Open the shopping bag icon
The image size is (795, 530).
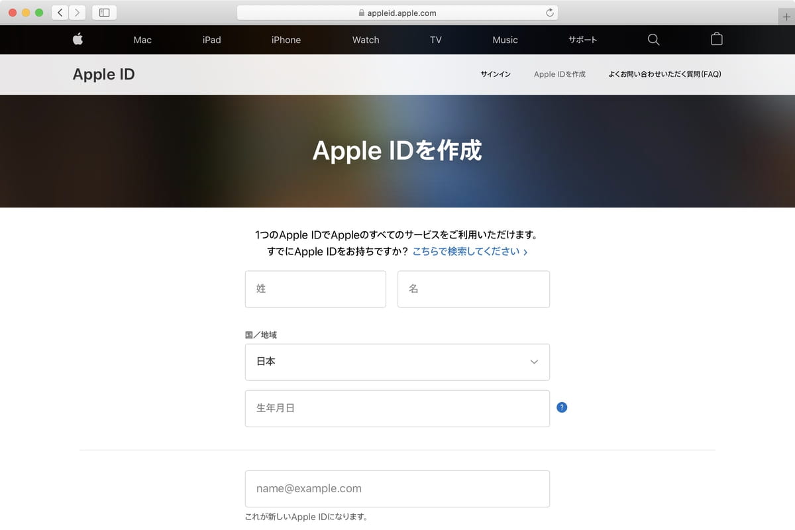716,39
